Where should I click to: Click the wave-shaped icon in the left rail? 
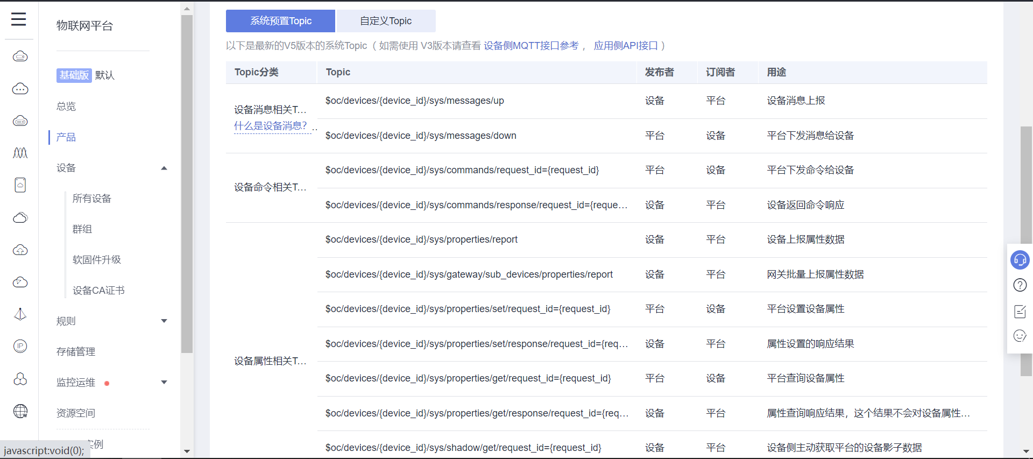20,153
